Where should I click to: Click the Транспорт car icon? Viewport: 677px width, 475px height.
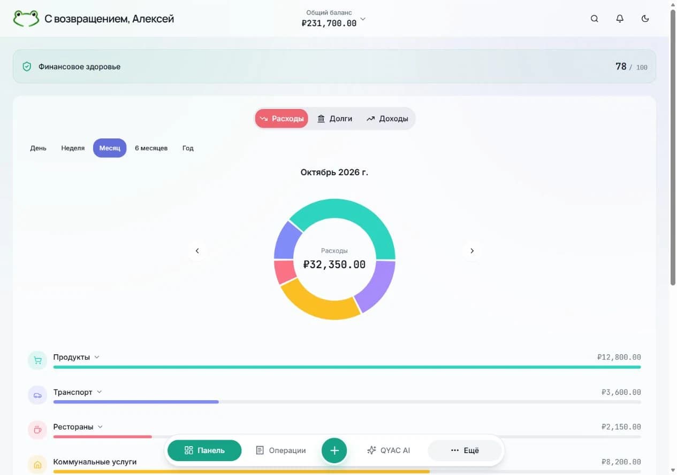coord(37,395)
